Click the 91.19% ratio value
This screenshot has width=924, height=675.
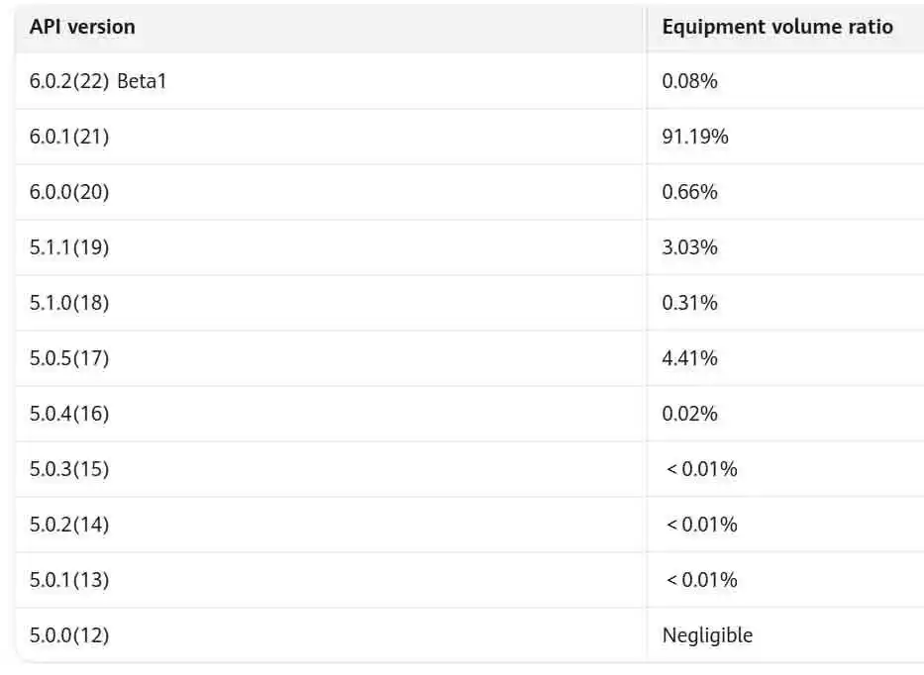tap(695, 137)
